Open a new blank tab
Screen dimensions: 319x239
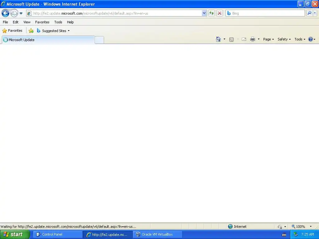pyautogui.click(x=99, y=40)
